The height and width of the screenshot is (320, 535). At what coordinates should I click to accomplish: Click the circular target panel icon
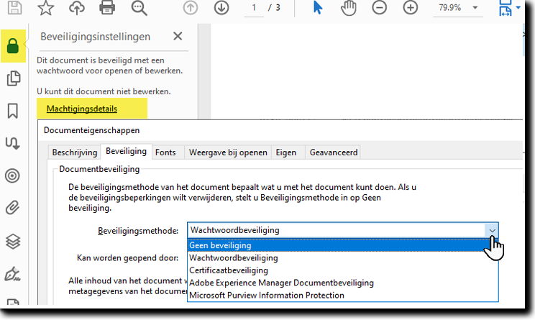pos(12,175)
